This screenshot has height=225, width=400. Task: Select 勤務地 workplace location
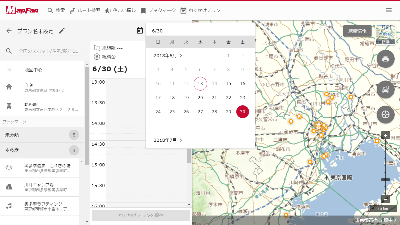click(x=42, y=107)
